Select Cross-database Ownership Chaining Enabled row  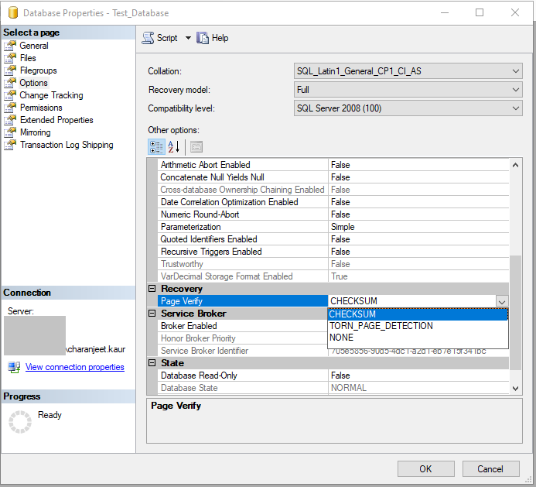pos(333,190)
